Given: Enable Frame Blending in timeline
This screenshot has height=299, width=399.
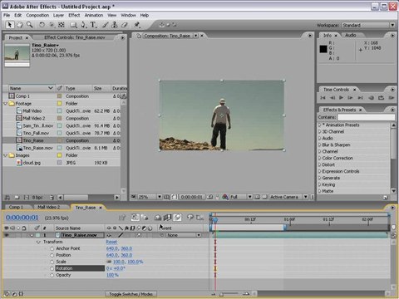Looking at the screenshot, I should tap(167, 218).
